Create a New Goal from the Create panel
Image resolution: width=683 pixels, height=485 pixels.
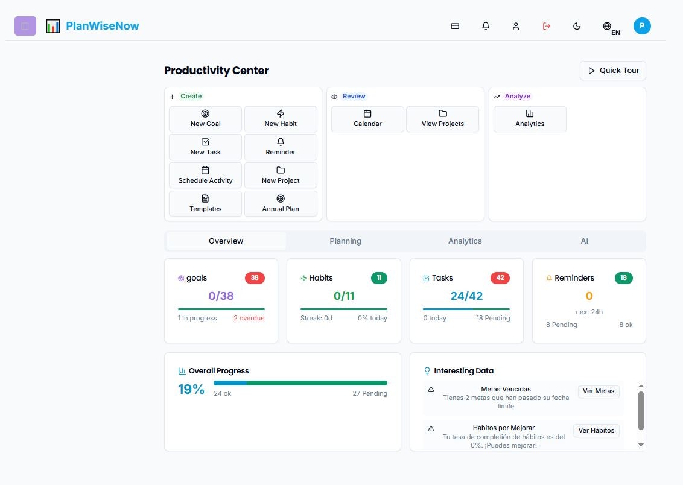coord(205,119)
